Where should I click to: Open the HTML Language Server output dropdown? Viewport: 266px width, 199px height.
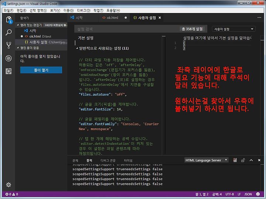coord(206,160)
